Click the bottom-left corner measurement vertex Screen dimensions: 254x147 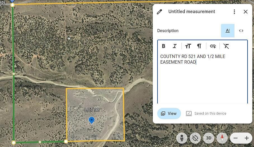click(x=14, y=143)
